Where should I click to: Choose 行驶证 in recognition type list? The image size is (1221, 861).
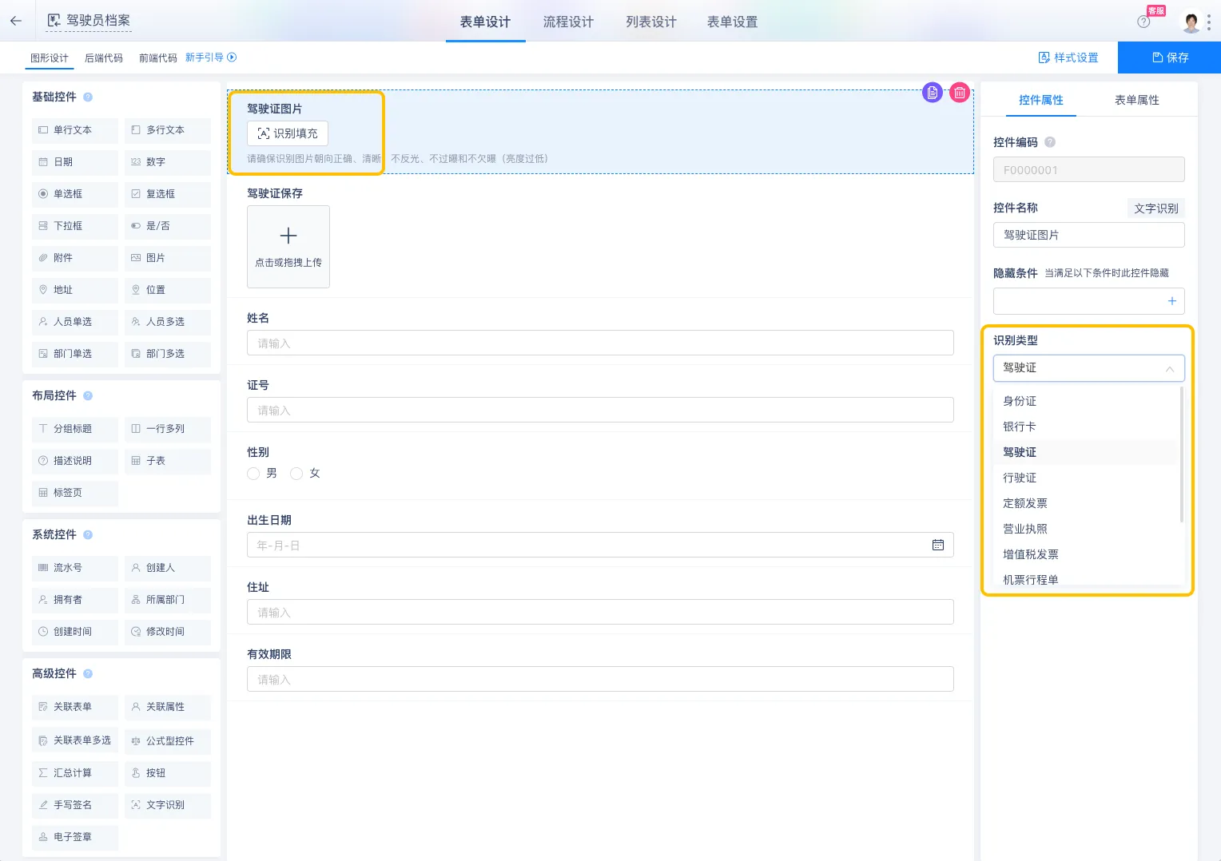1085,478
